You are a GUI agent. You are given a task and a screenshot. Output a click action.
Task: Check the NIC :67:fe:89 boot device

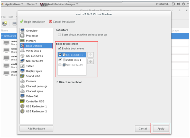click(60, 65)
